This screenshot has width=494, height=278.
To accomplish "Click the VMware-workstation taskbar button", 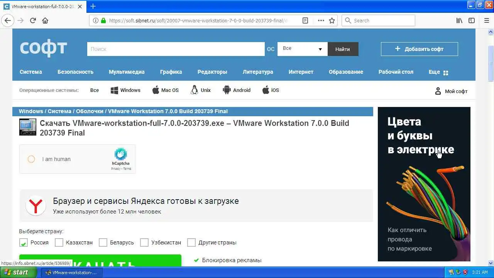I will click(x=71, y=272).
